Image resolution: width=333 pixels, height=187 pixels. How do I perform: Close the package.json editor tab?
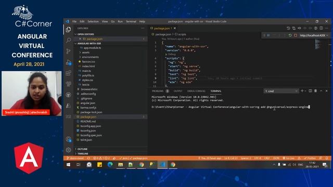click(175, 28)
